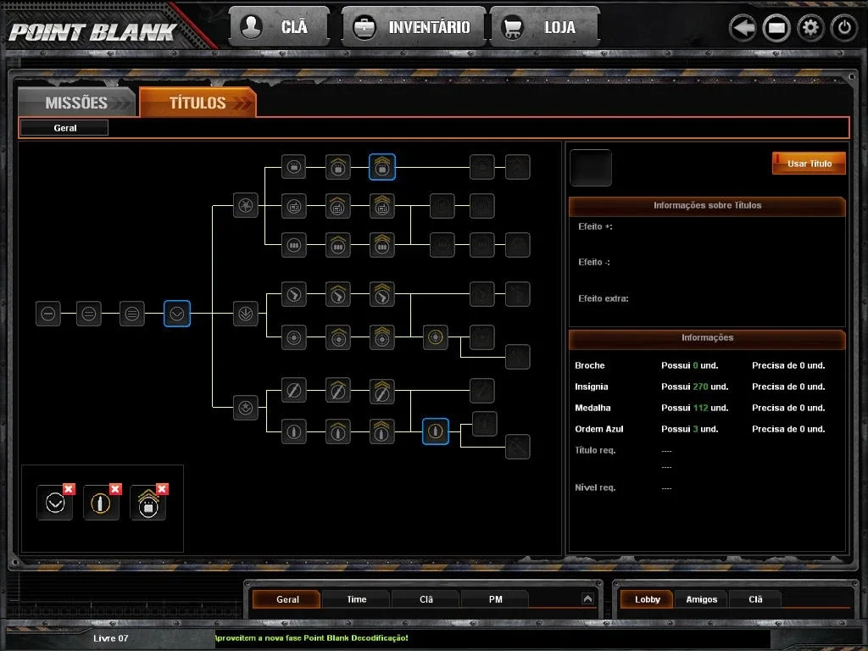Open the Clã player list tab
Image resolution: width=868 pixels, height=651 pixels.
(x=755, y=599)
